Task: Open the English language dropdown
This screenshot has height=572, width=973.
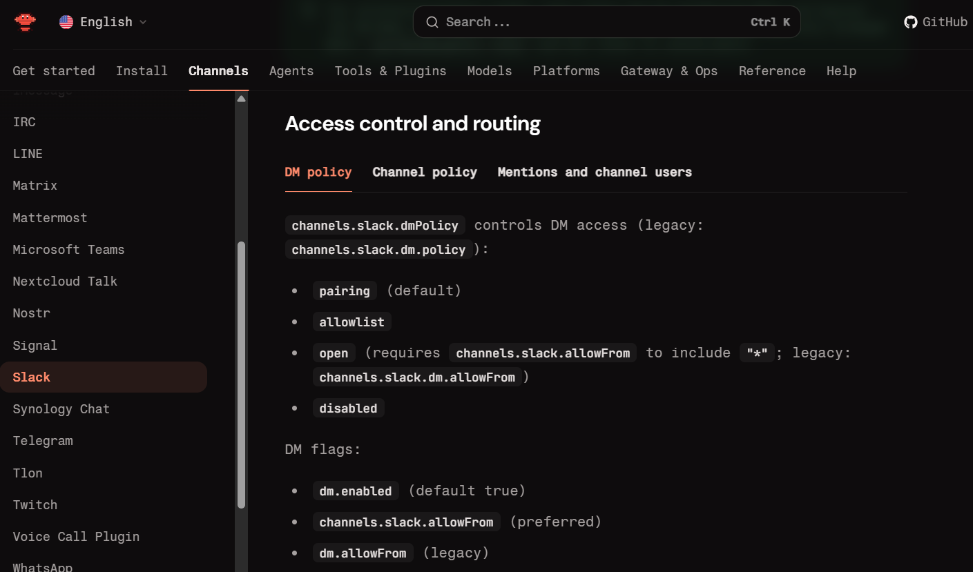Action: click(104, 22)
